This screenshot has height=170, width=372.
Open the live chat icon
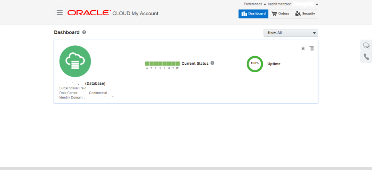point(366,45)
